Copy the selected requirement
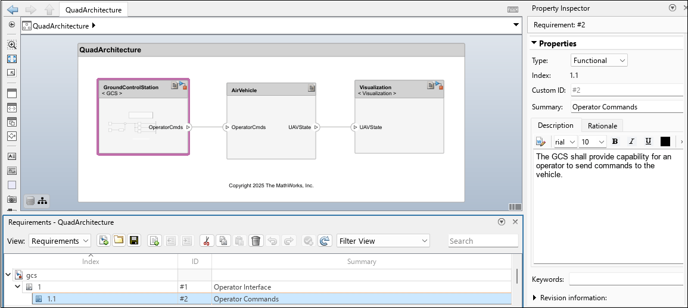 click(223, 241)
